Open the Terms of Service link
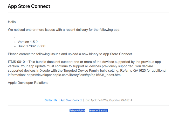 click(98, 110)
